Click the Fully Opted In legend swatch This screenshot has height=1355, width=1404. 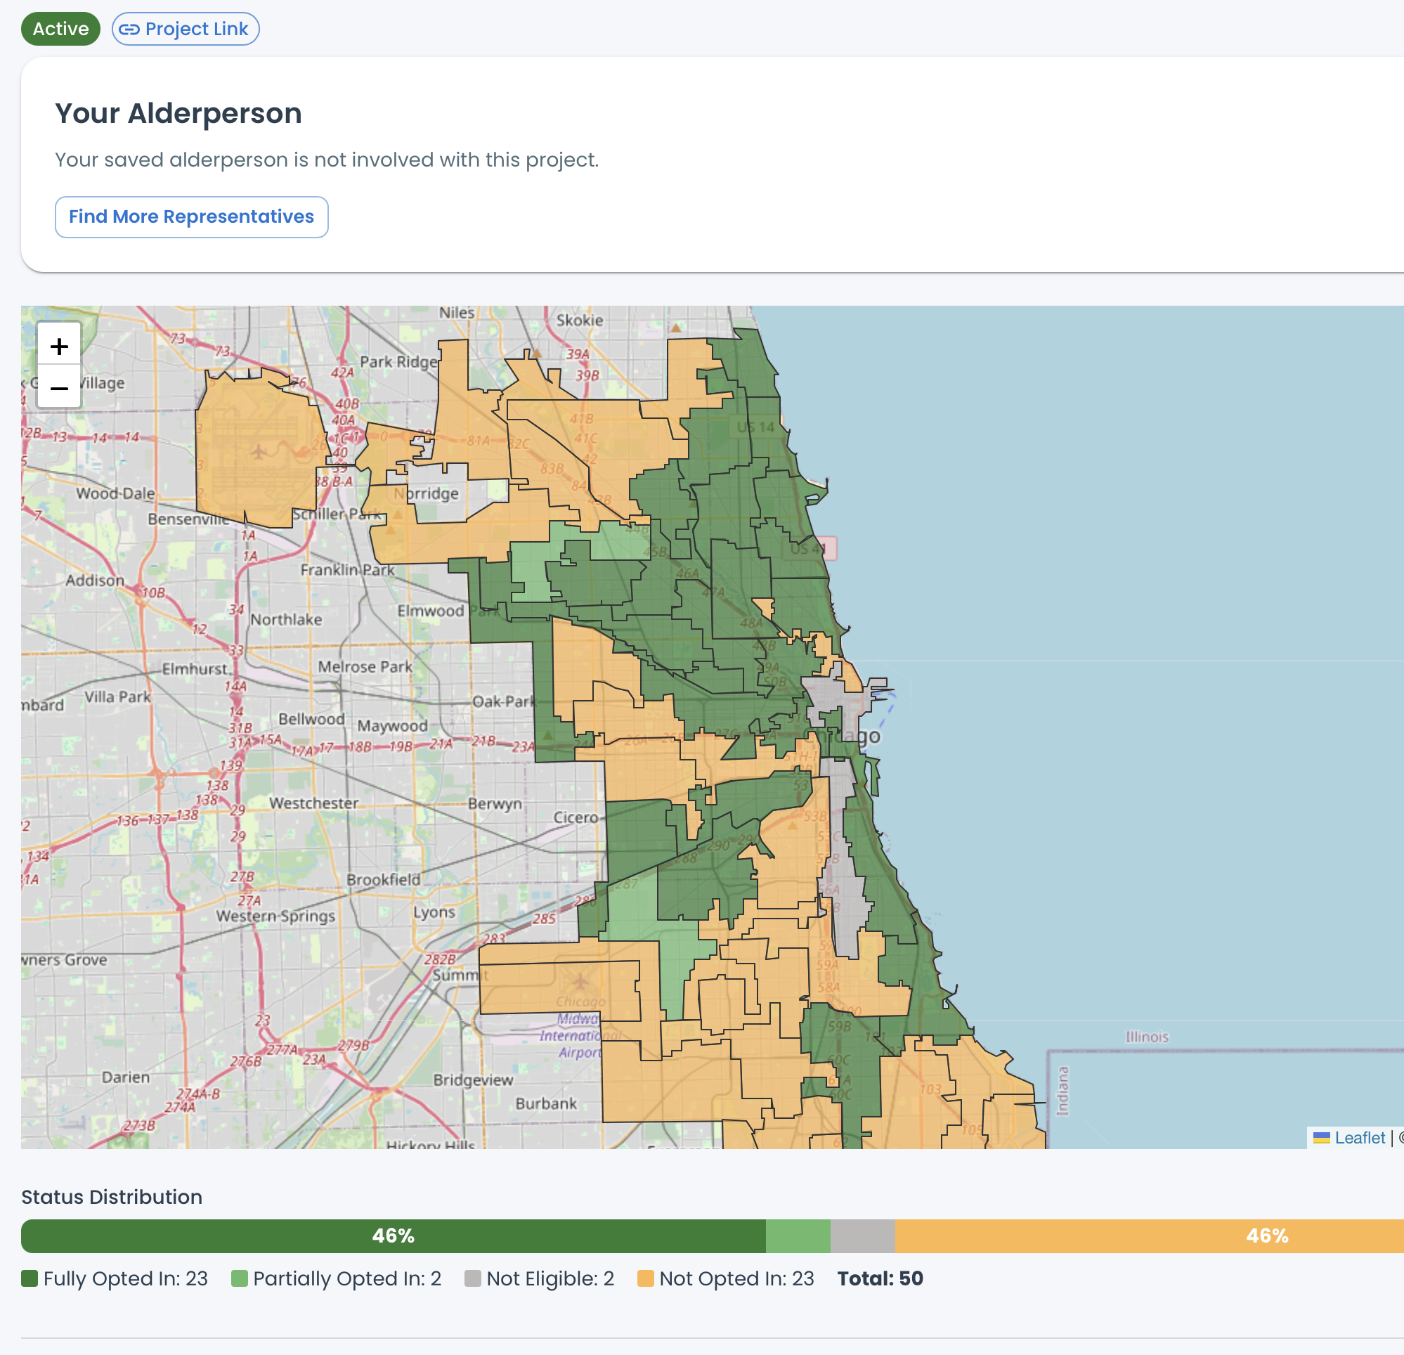pos(30,1278)
